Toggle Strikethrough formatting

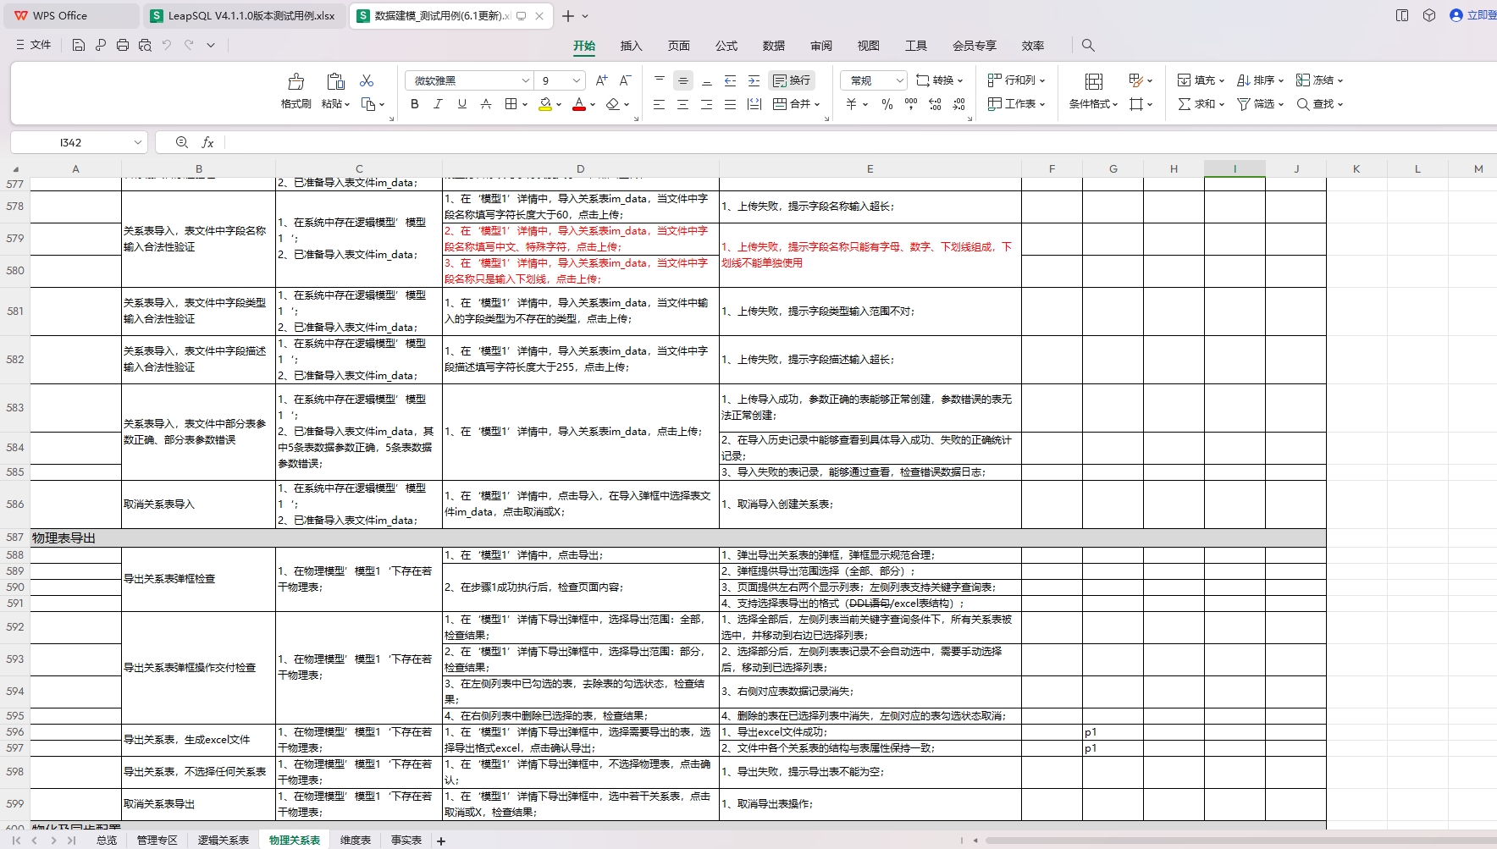coord(485,104)
